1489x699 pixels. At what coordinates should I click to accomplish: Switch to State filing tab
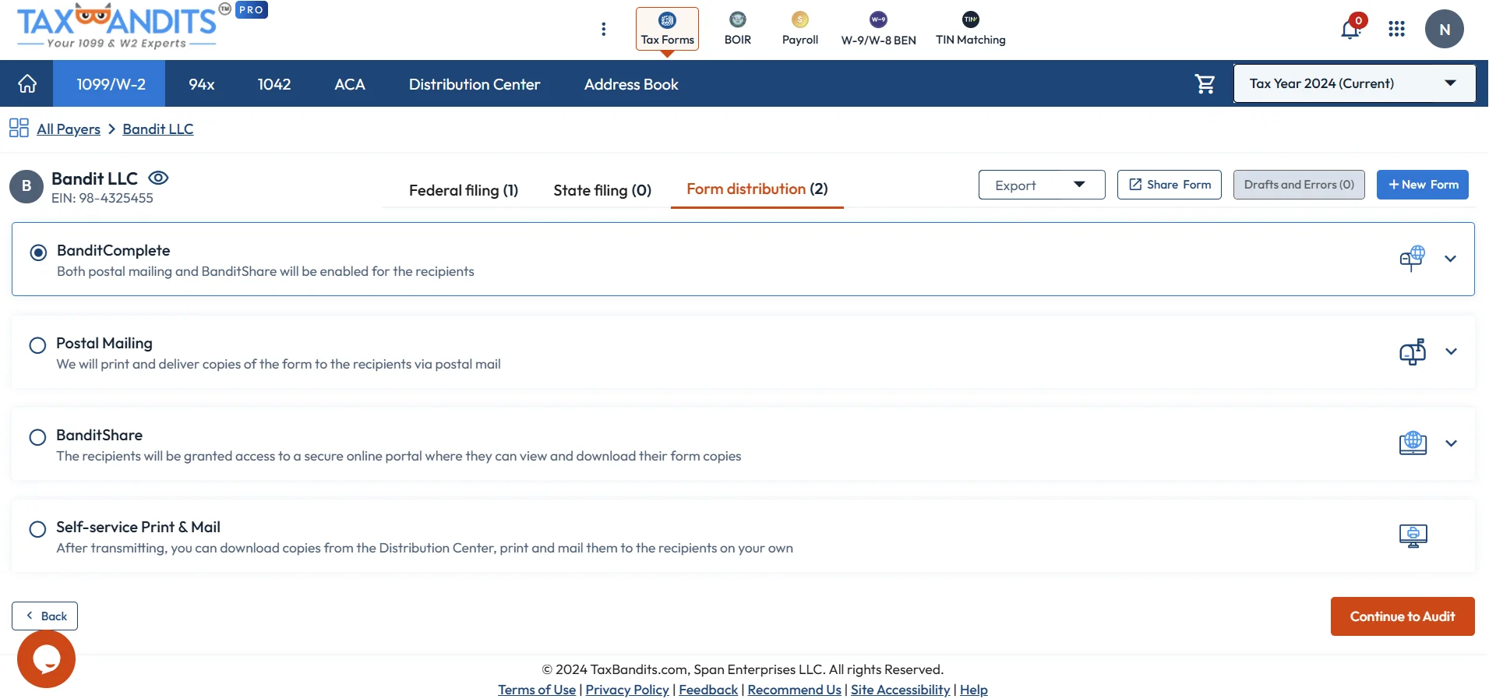pyautogui.click(x=602, y=190)
